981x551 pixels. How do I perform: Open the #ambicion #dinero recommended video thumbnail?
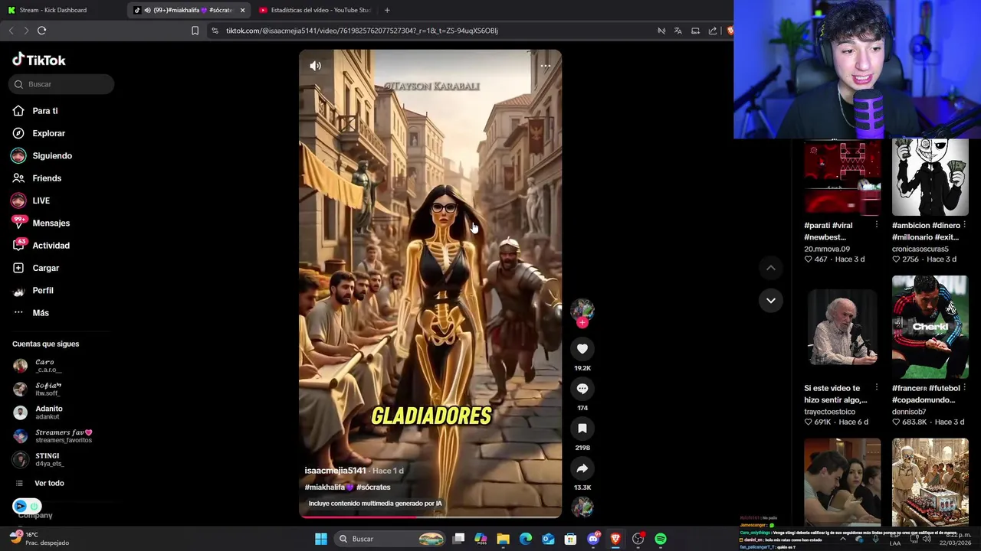[x=930, y=178]
